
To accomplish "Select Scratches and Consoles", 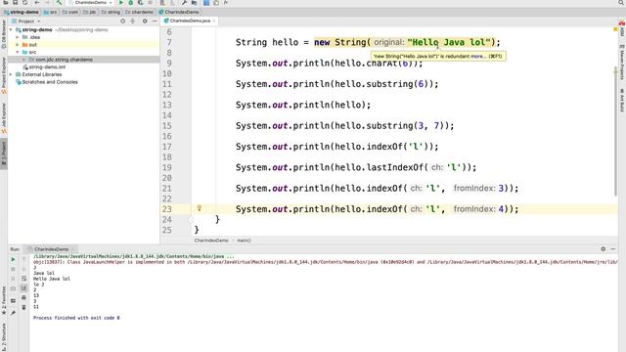I will (50, 82).
